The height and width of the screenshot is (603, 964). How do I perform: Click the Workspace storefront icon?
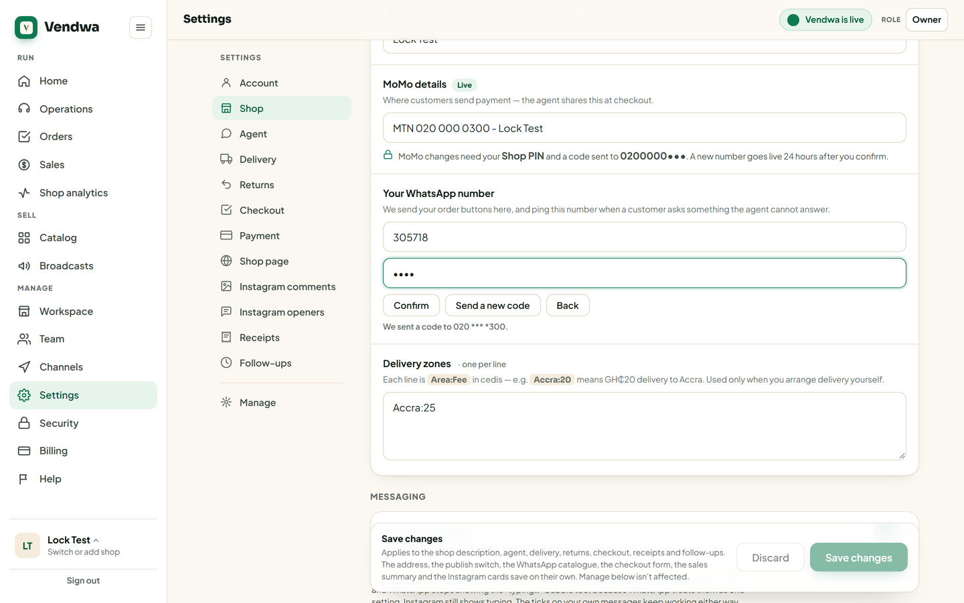24,312
